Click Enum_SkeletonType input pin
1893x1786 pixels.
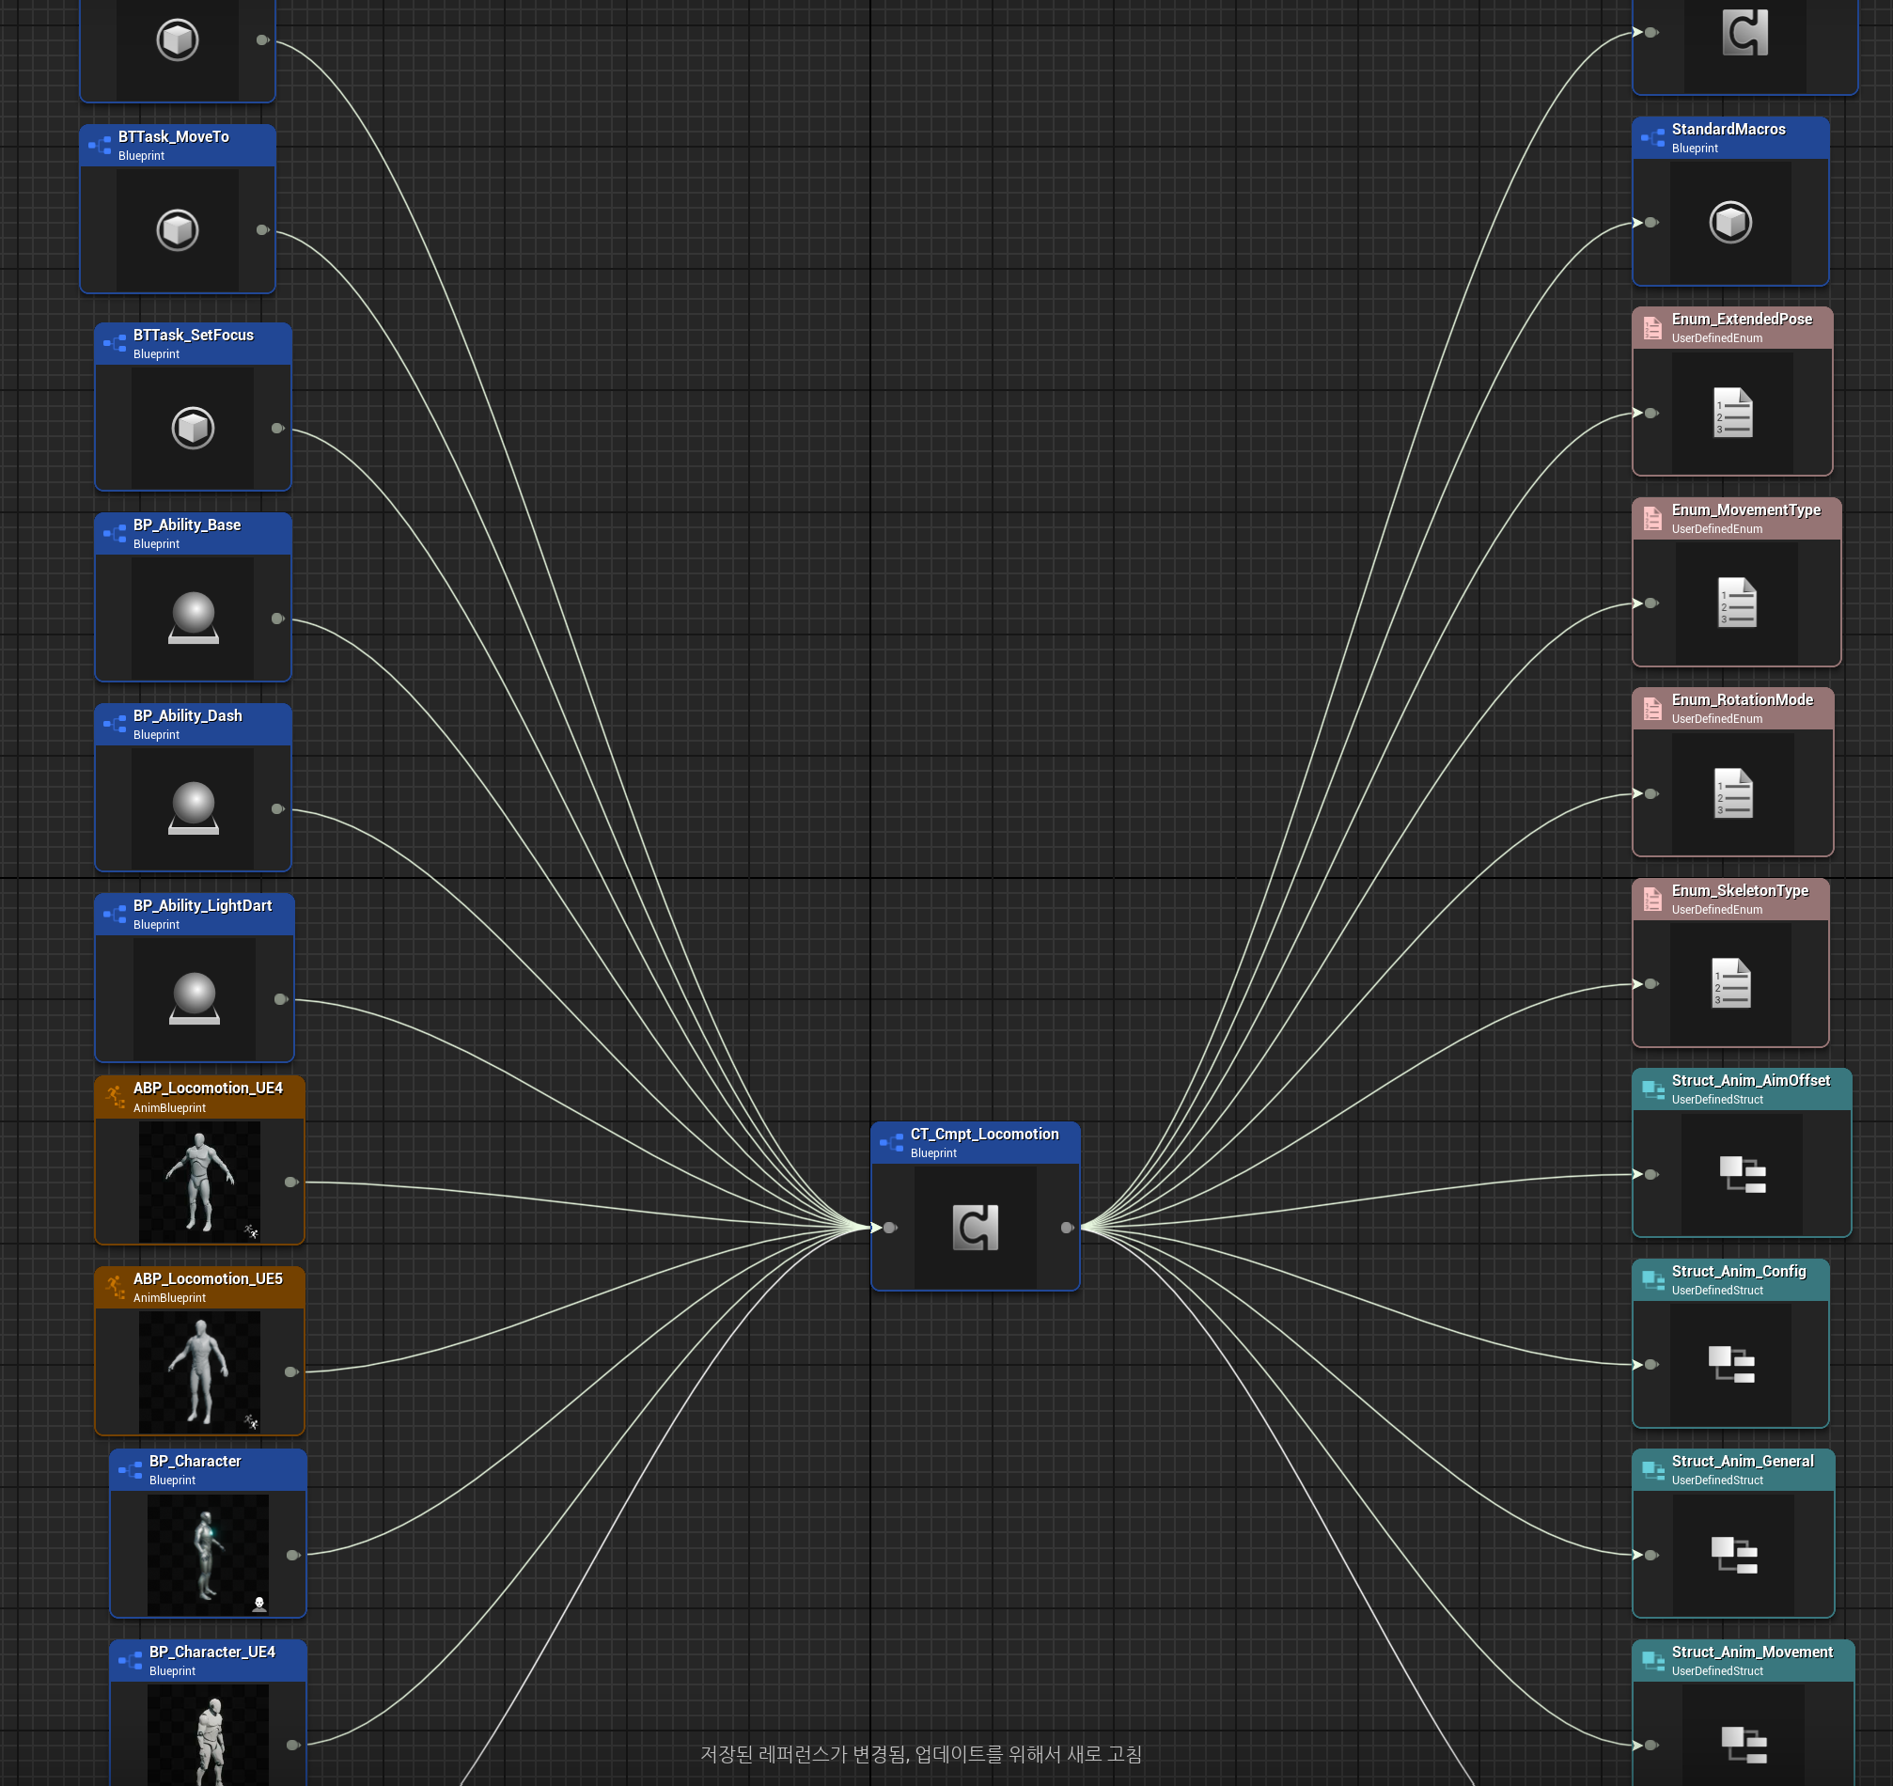1651,983
